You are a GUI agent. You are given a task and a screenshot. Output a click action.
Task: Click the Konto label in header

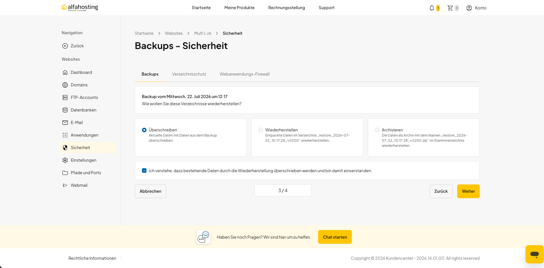pyautogui.click(x=481, y=8)
